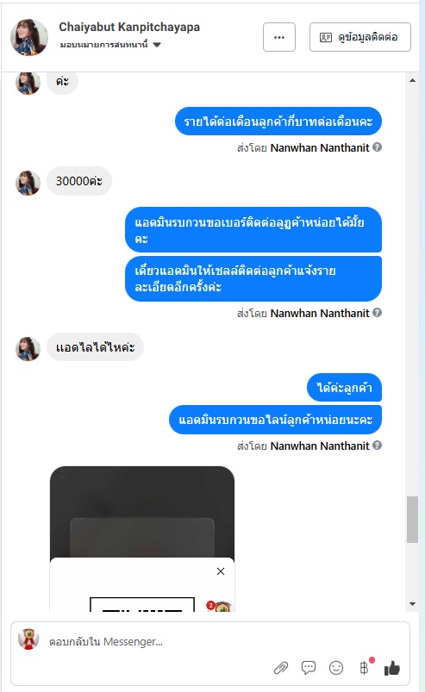Click the customer's profile picture in header
The image size is (425, 692).
click(29, 37)
